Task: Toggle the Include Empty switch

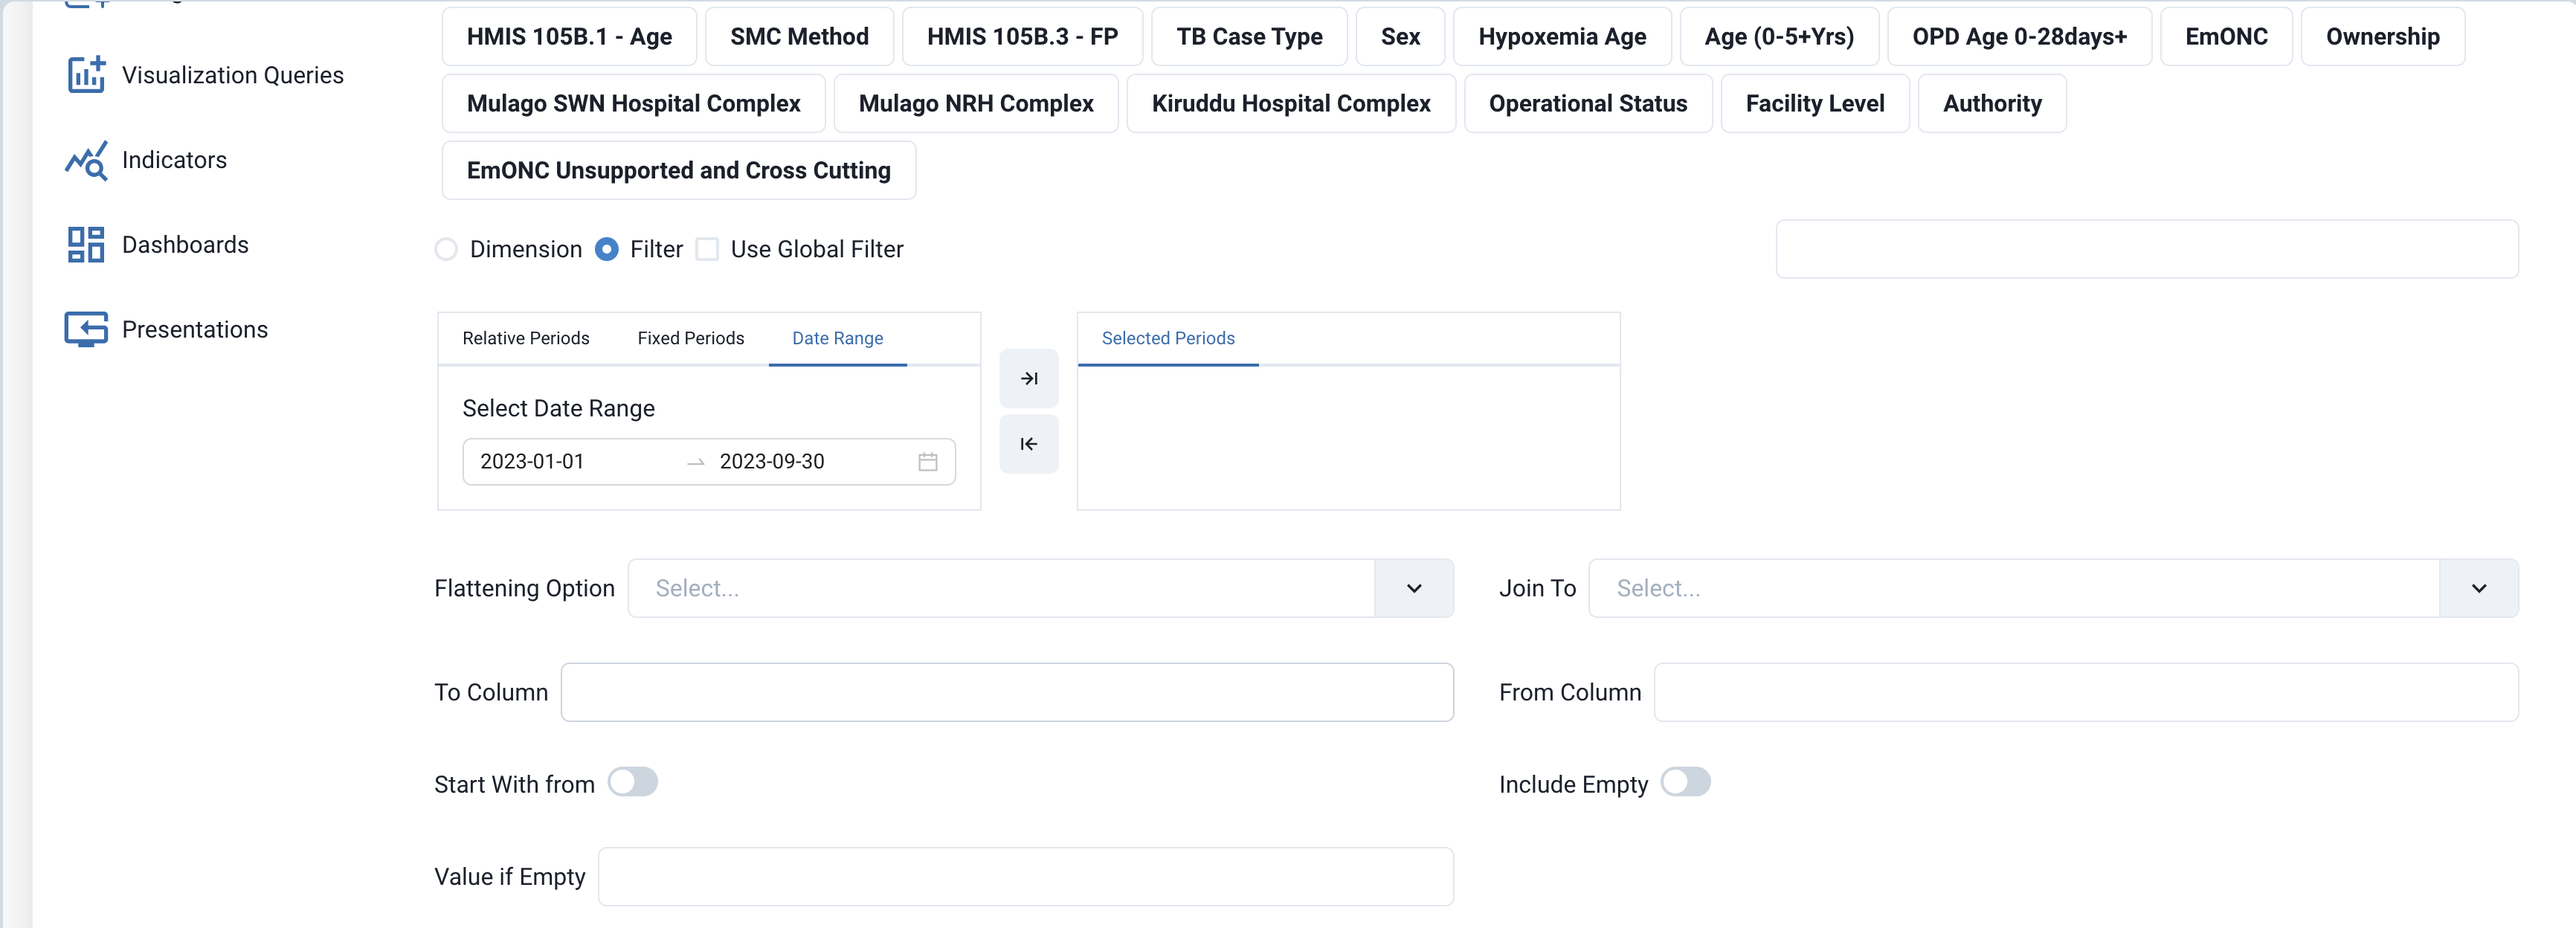Action: [x=1686, y=782]
